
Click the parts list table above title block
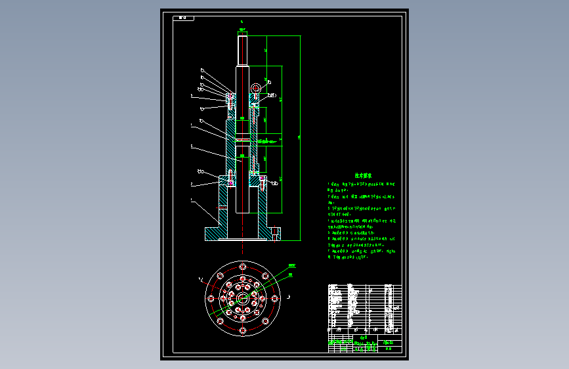(365, 309)
